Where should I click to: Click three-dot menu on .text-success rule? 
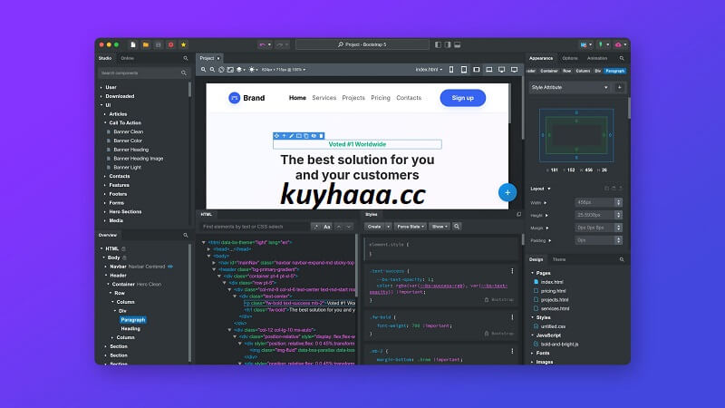tap(512, 271)
